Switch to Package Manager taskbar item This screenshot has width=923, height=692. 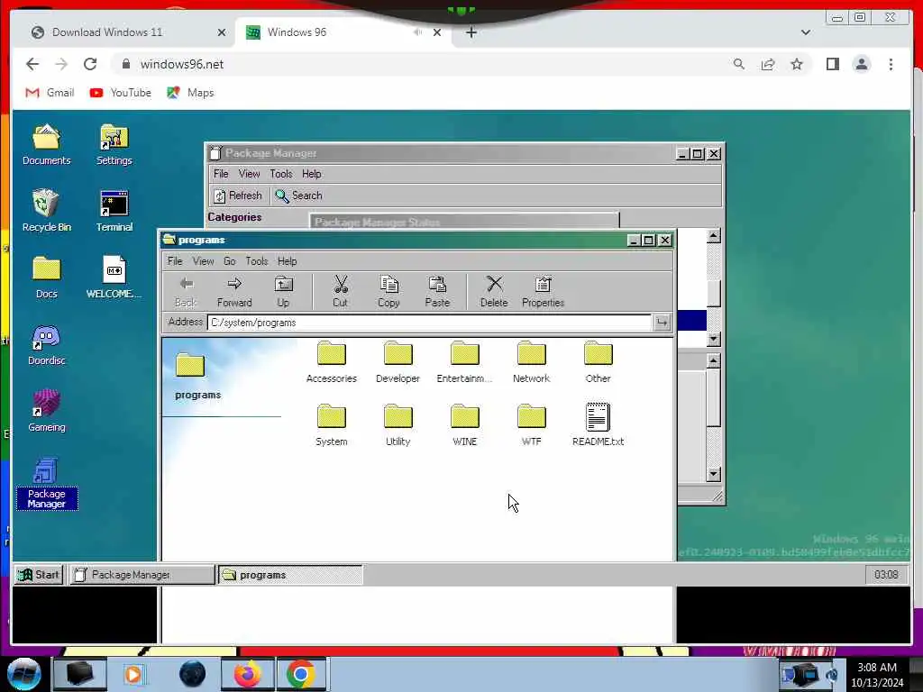[x=142, y=575]
